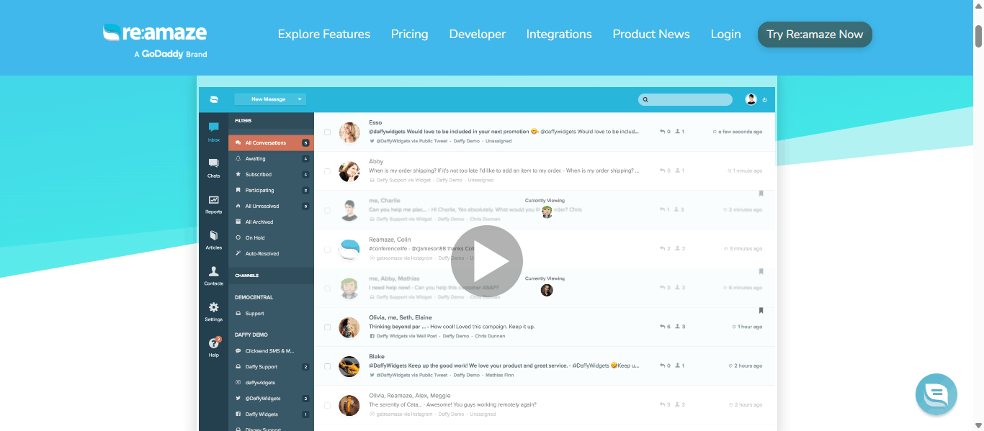
Task: Click Esso's profile photo
Action: coord(349,132)
